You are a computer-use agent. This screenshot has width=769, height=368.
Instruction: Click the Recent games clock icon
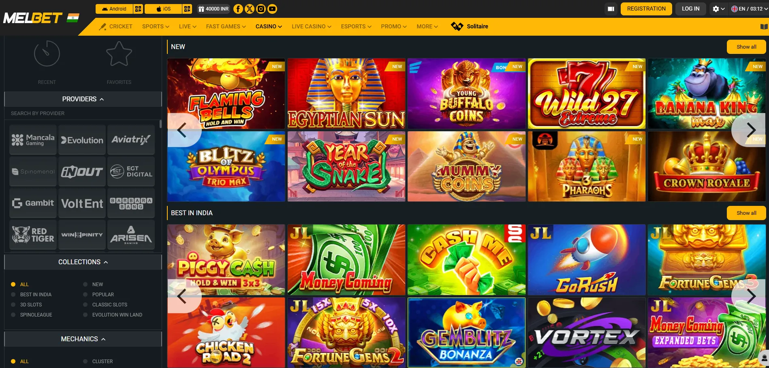47,53
